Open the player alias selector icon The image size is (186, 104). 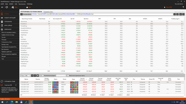tap(27, 7)
